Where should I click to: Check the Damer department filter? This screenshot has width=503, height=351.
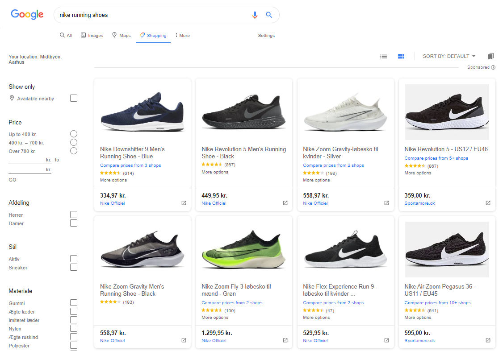(74, 223)
